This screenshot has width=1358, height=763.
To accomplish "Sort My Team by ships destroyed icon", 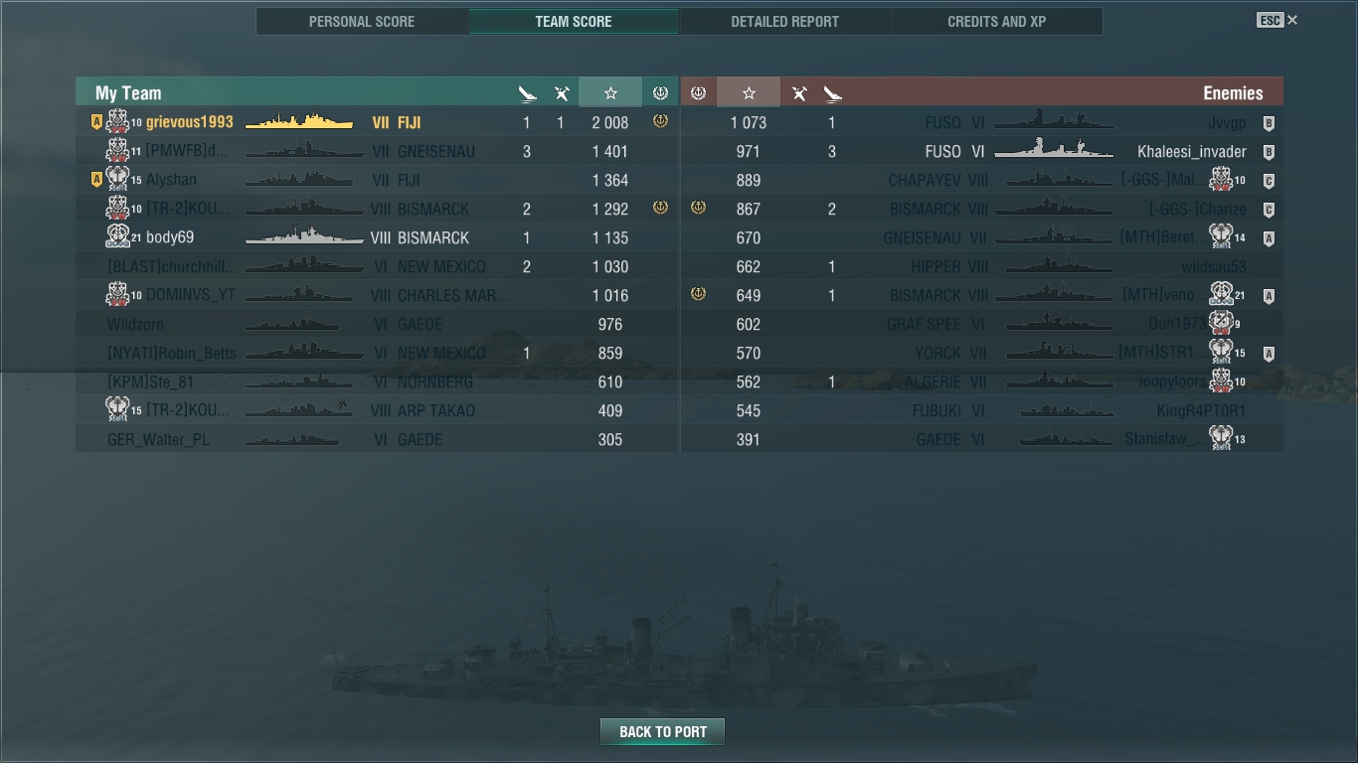I will [527, 93].
